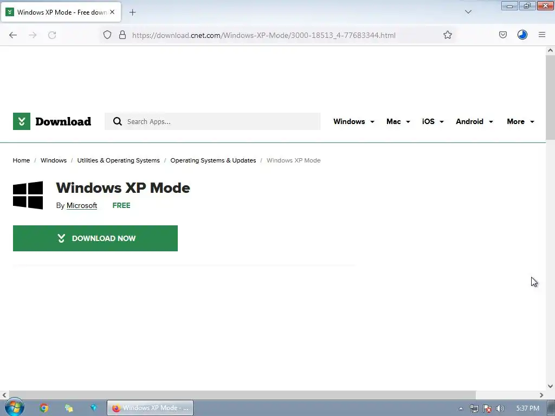The height and width of the screenshot is (416, 555).
Task: Click the 5:37 PM clock
Action: (x=527, y=408)
